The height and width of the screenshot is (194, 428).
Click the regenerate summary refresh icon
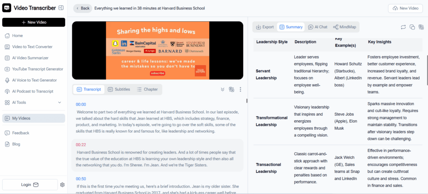click(403, 27)
